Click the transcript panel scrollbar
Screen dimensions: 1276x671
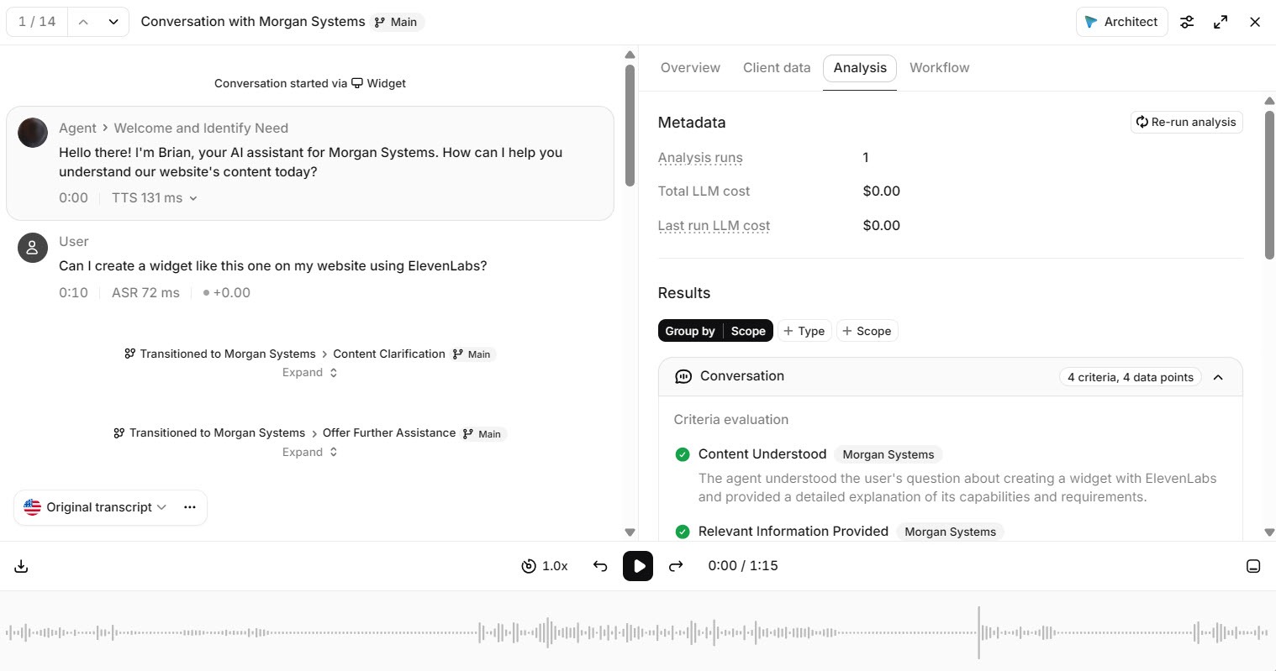point(630,125)
